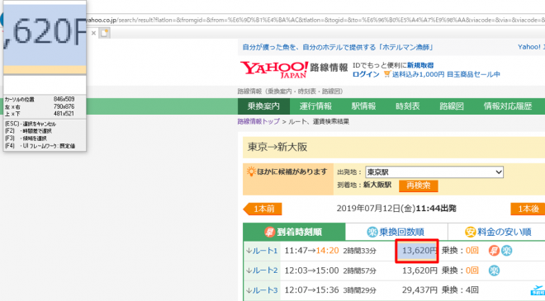The width and height of the screenshot is (545, 301).
Task: Select the 乗換案内 menu tab
Action: tap(263, 106)
